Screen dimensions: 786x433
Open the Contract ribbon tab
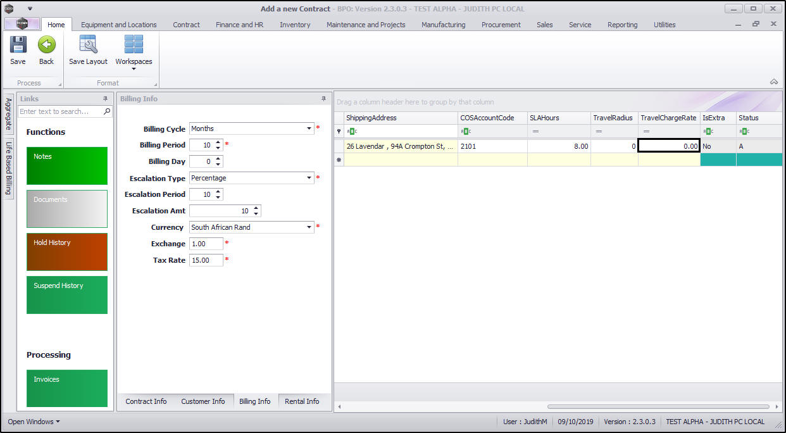click(x=186, y=25)
